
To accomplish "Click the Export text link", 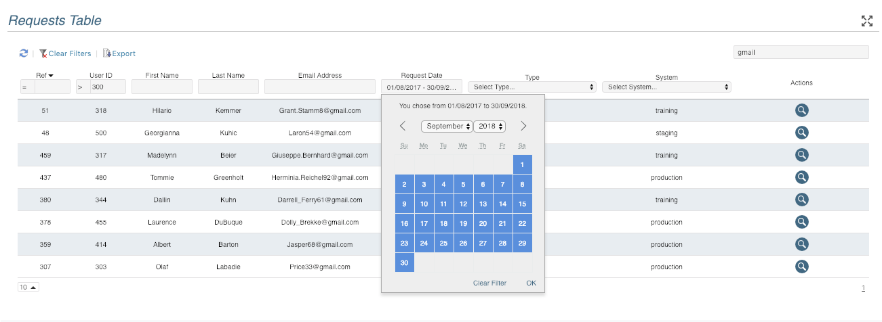I will (124, 53).
